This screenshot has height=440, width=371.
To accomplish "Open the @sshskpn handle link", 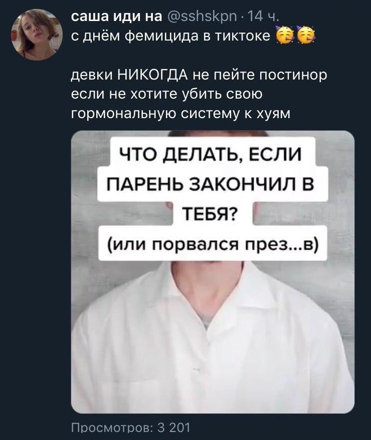I will click(201, 17).
